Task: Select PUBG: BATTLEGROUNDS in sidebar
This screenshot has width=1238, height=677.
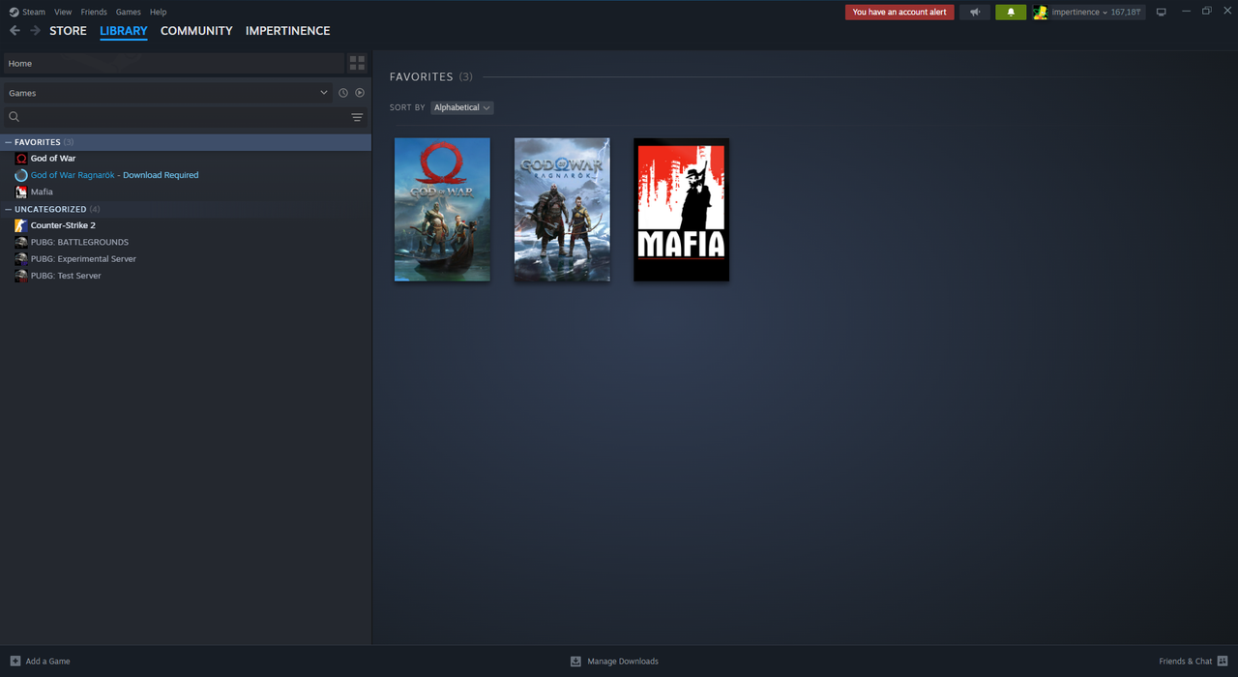Action: [x=79, y=242]
